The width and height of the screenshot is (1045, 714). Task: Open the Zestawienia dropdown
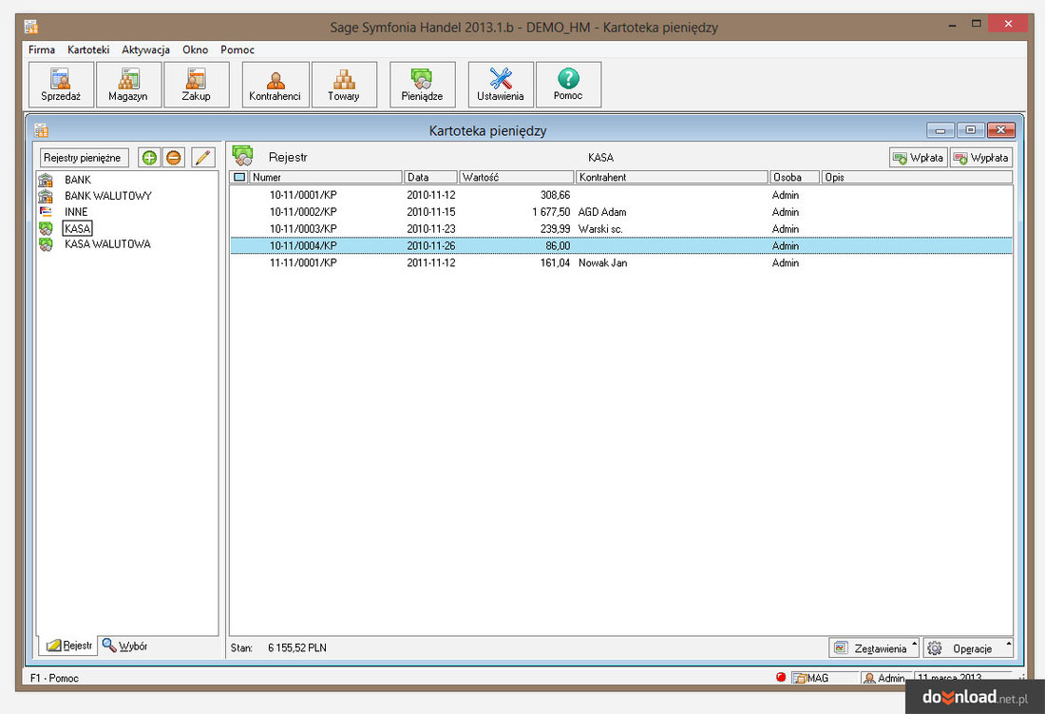pyautogui.click(x=874, y=648)
